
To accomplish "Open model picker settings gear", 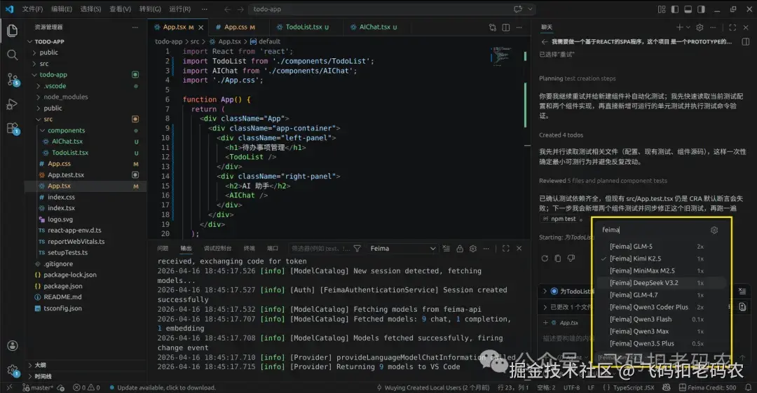I will tap(714, 230).
